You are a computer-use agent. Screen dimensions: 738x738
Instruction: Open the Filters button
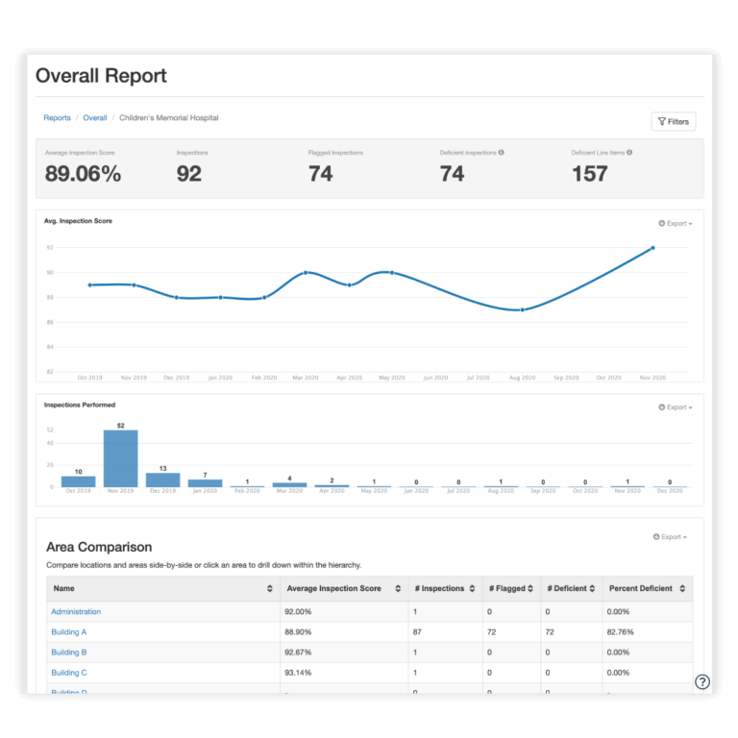click(673, 122)
